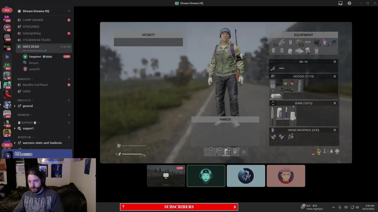This screenshot has width=378, height=212.
Task: Select the astronaut avatar participant tile
Action: coord(246,176)
